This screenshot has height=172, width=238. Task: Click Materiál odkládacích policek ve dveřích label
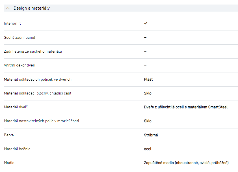pyautogui.click(x=38, y=79)
